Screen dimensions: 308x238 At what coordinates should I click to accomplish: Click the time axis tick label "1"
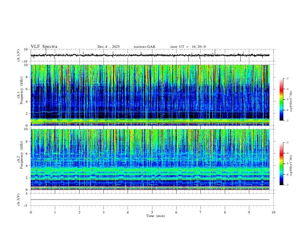click(55, 212)
